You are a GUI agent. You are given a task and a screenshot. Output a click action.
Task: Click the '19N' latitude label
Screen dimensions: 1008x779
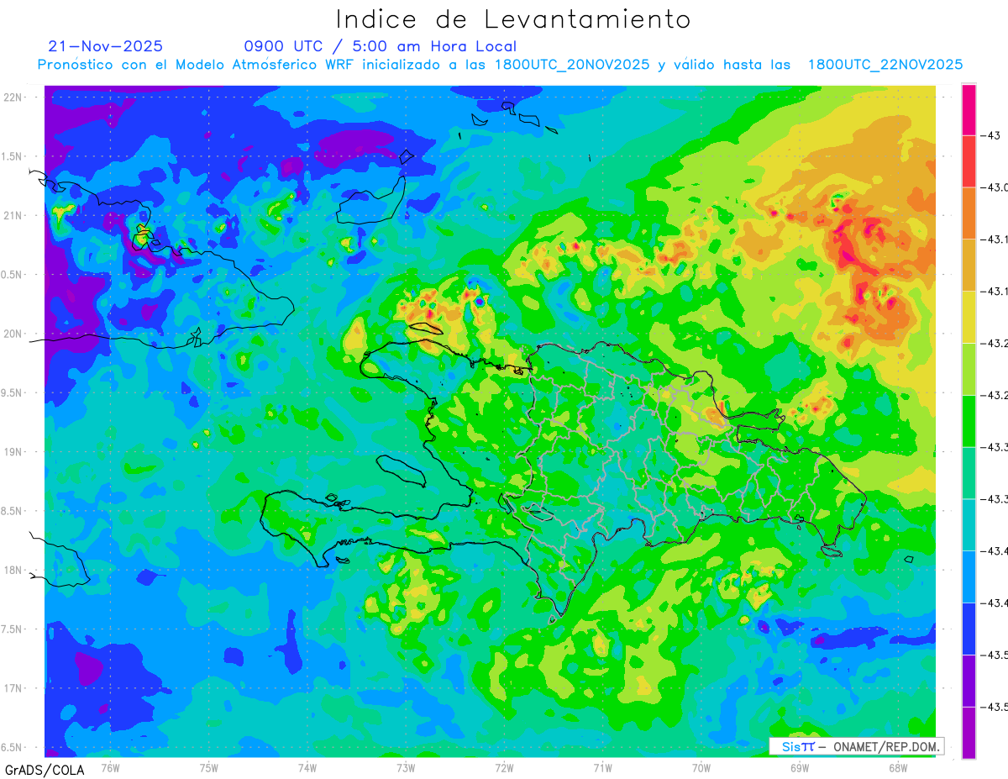pos(13,452)
